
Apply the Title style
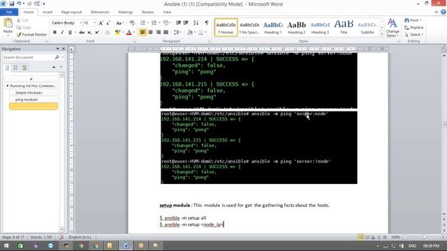(344, 27)
